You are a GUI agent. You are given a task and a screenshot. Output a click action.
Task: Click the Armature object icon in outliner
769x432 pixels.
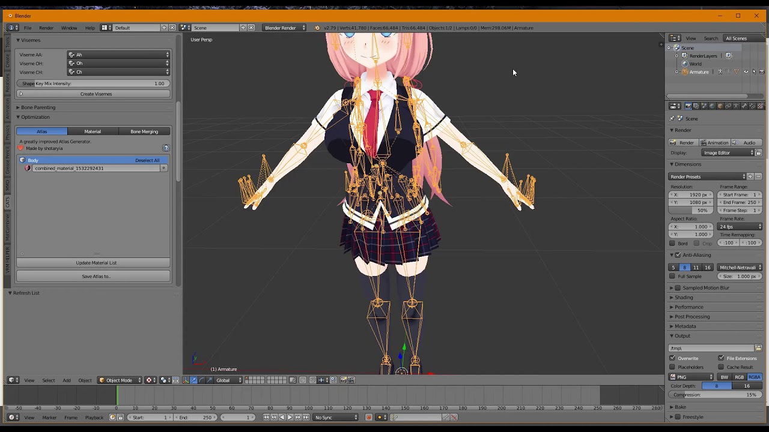coord(684,72)
